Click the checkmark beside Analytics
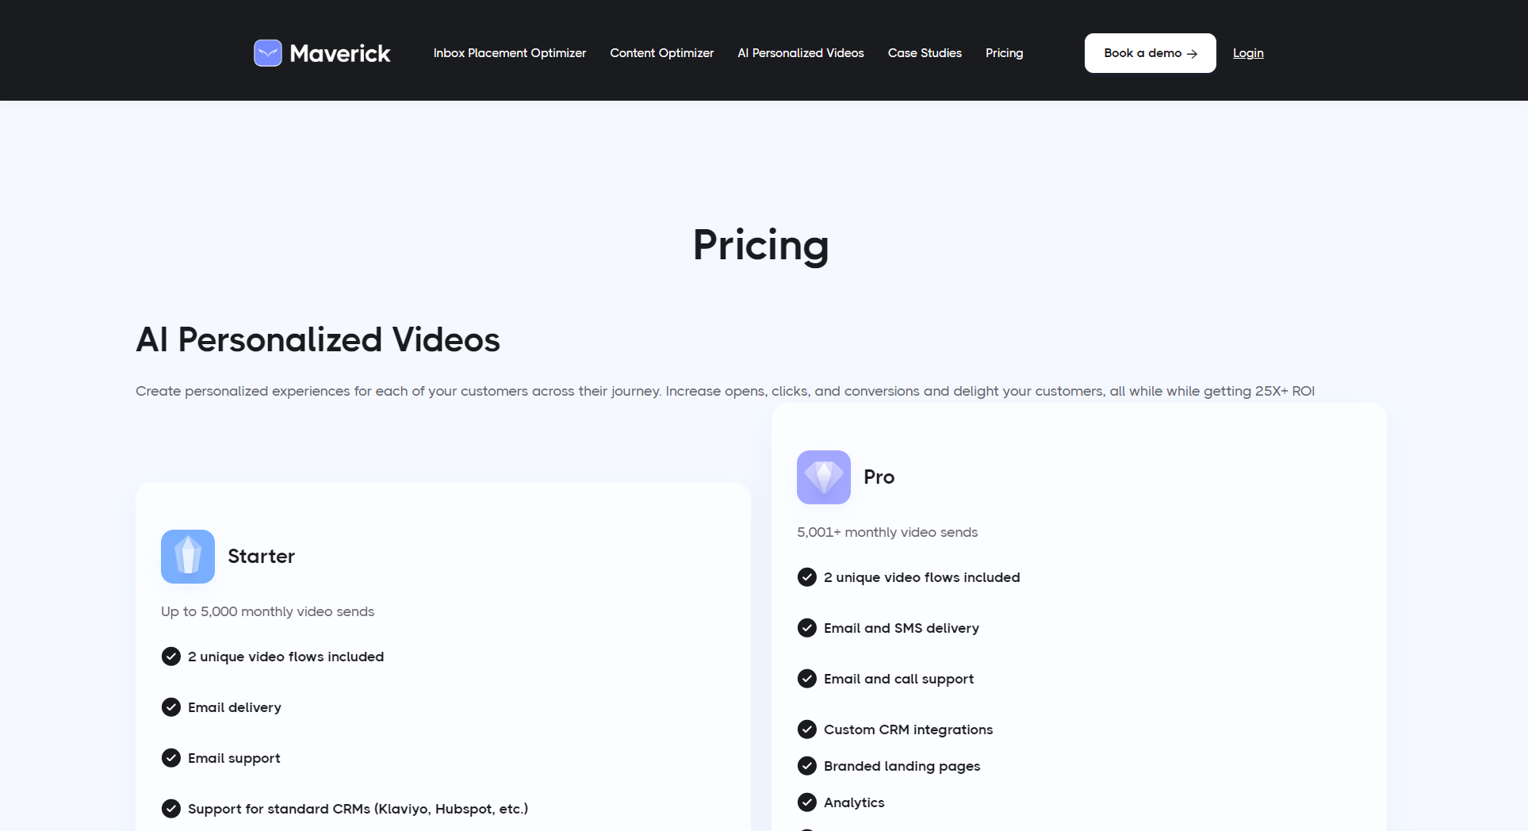Screen dimensions: 1528x831 click(807, 802)
